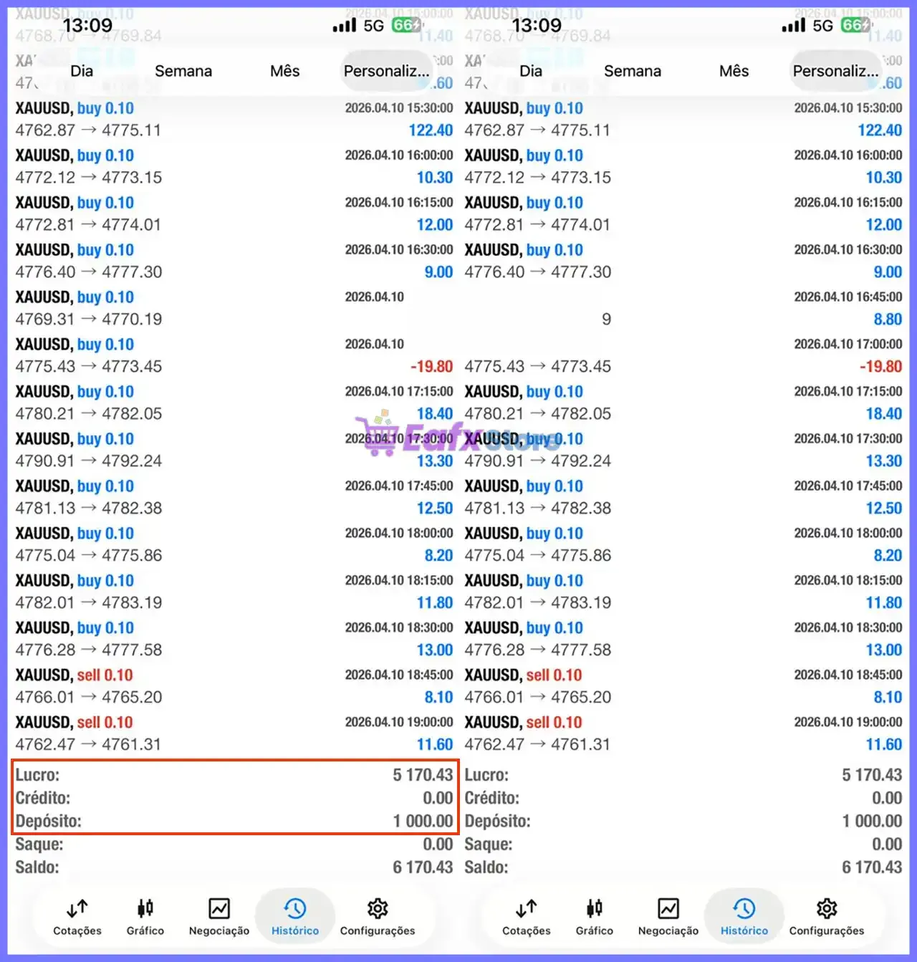This screenshot has height=962, width=917.
Task: Select Crédito value 0.00 on right screen
Action: (x=888, y=798)
